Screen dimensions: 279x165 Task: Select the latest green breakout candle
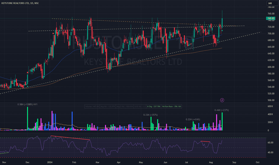222,22
